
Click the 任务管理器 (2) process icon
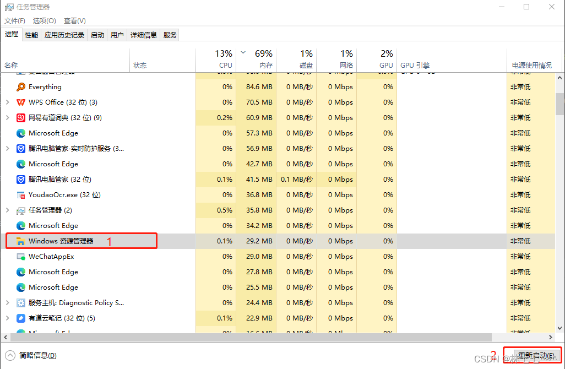(x=21, y=210)
